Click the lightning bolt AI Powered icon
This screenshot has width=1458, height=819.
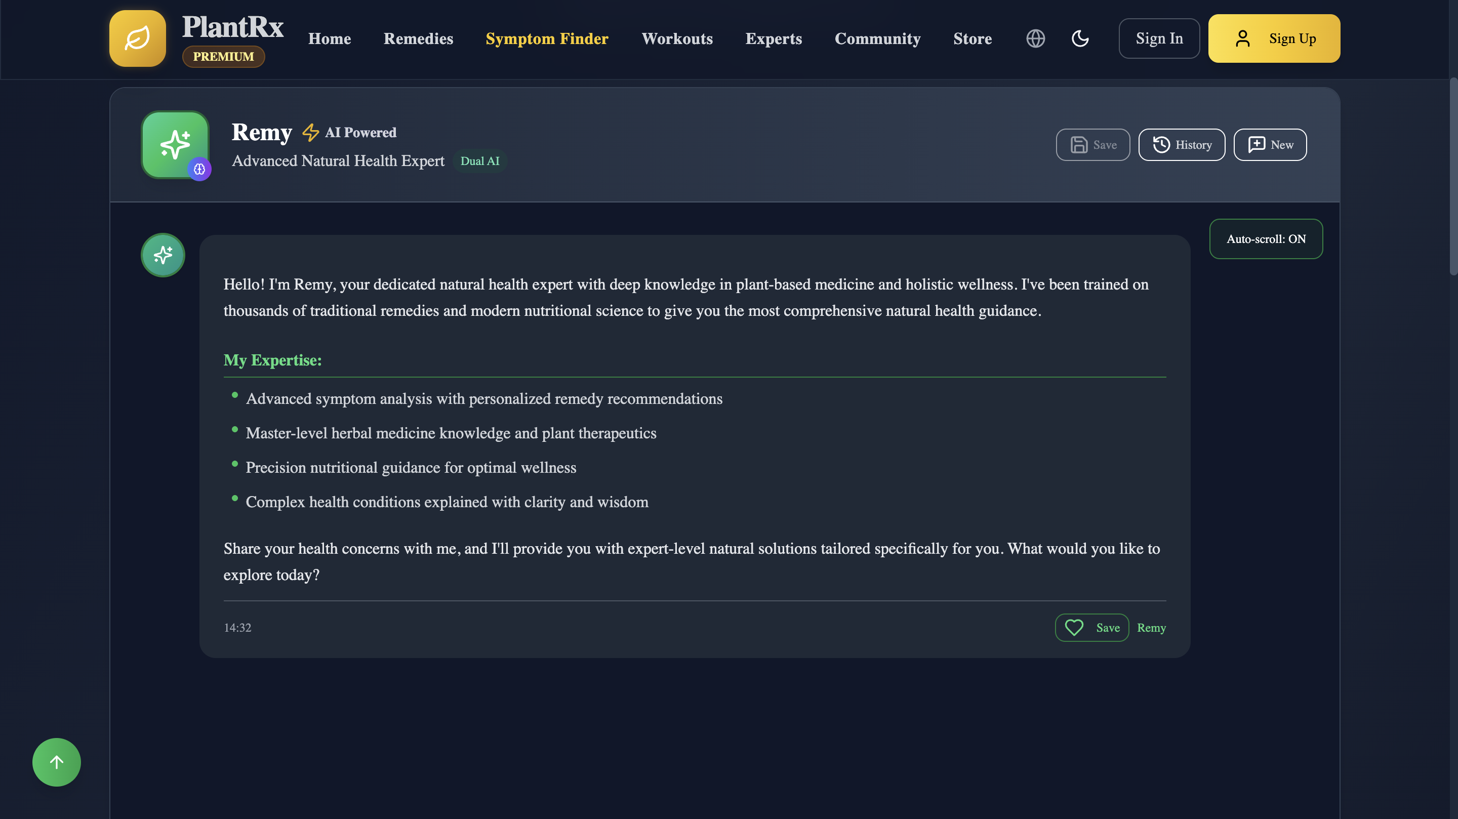310,133
